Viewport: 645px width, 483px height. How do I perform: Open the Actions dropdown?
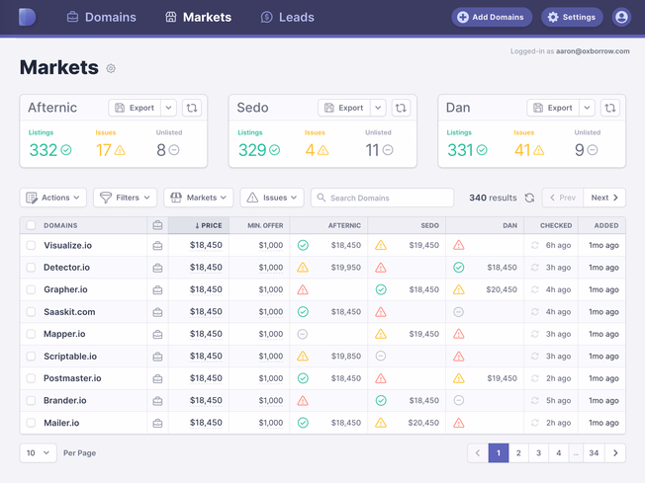[53, 198]
